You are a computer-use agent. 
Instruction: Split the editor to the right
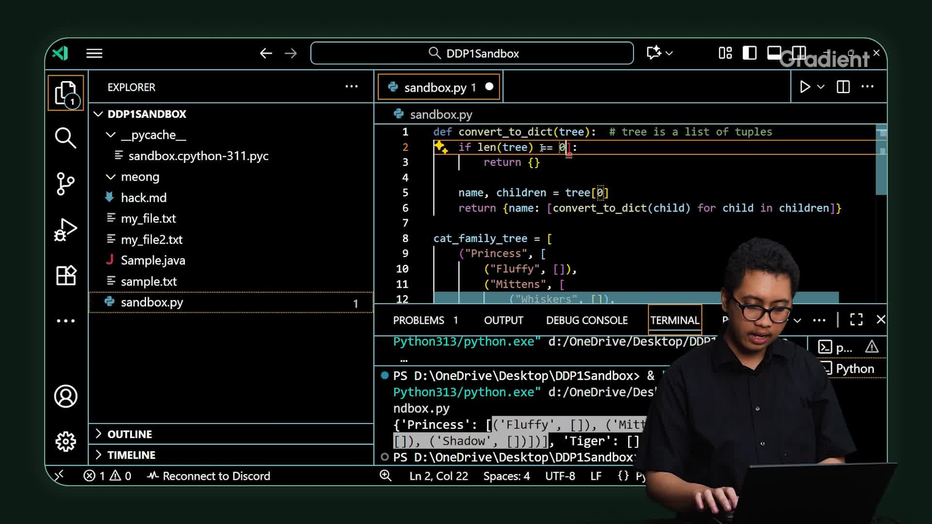[843, 87]
